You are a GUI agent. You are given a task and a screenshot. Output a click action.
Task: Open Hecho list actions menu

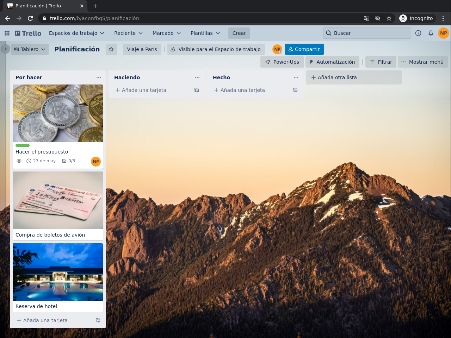(x=296, y=77)
